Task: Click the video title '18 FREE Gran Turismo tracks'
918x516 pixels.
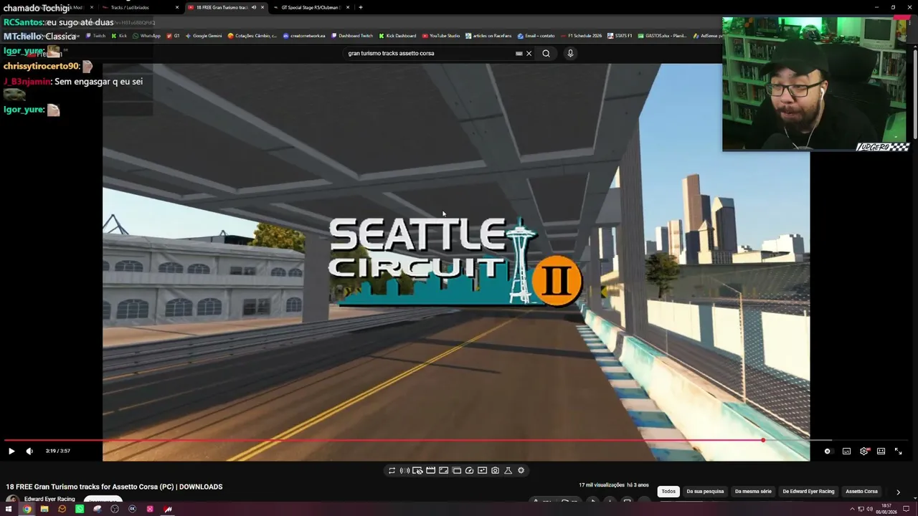Action: coord(115,487)
